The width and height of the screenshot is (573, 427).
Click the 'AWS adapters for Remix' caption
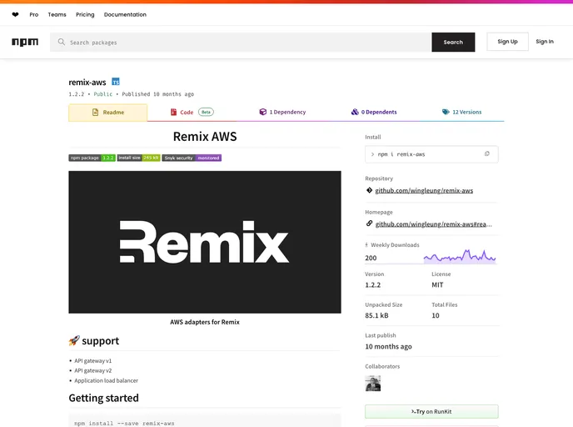click(x=205, y=322)
